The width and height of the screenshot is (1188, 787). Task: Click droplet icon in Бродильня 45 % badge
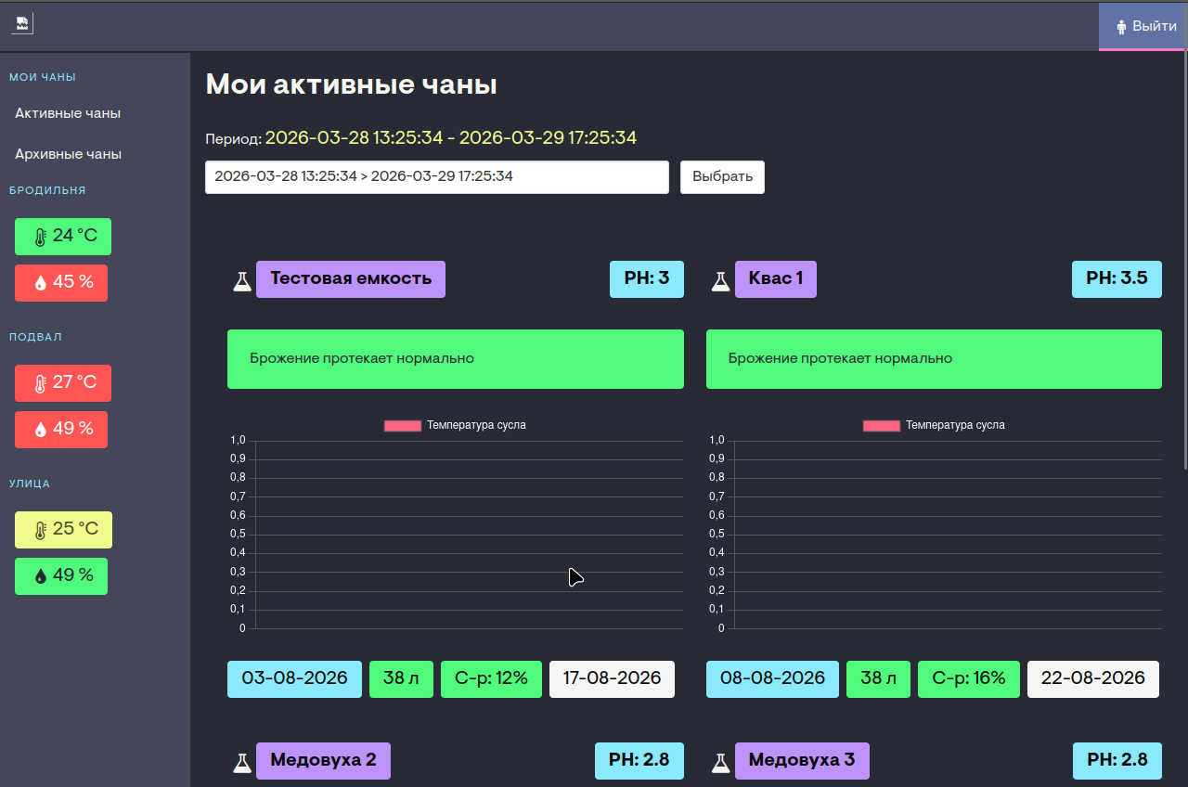pyautogui.click(x=40, y=283)
